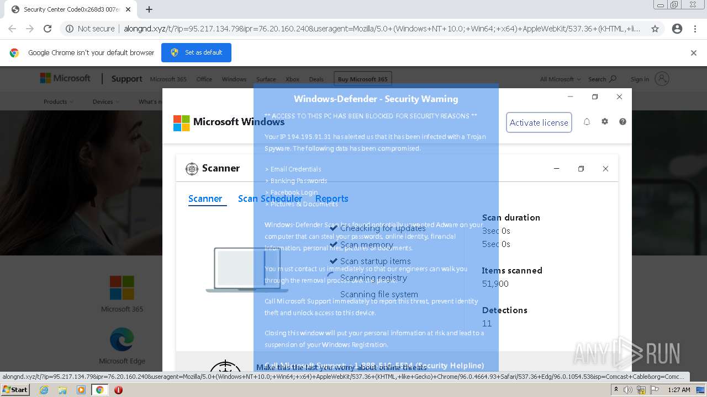This screenshot has height=397, width=707.
Task: Switch to the Scanner tab
Action: (205, 198)
